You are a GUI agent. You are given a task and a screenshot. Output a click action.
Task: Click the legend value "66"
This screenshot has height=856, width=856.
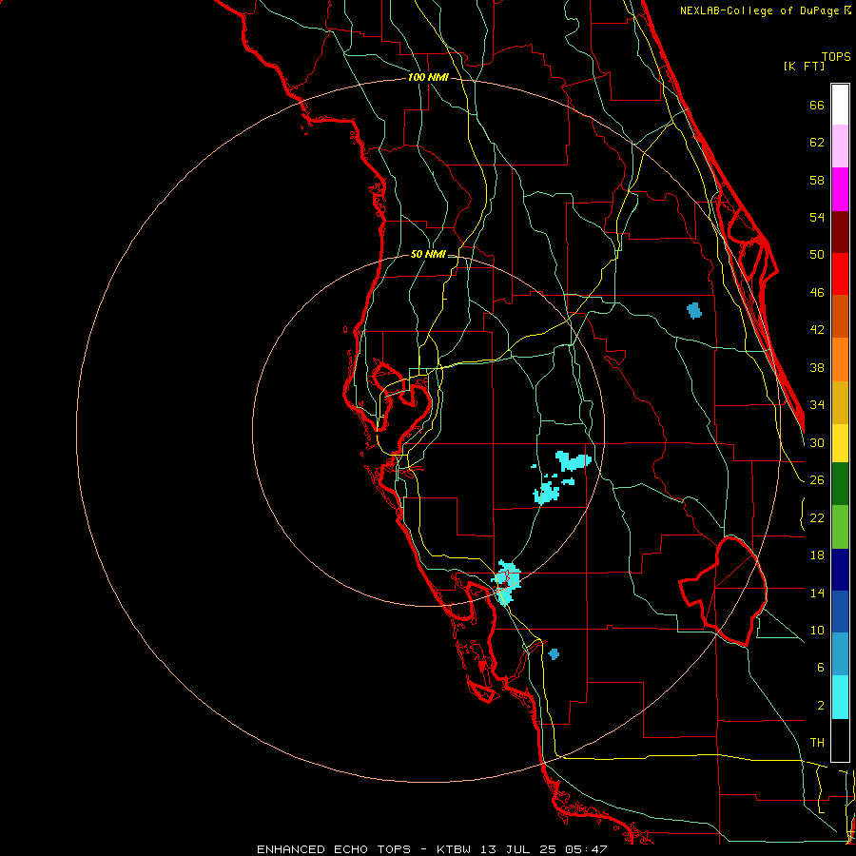(817, 106)
